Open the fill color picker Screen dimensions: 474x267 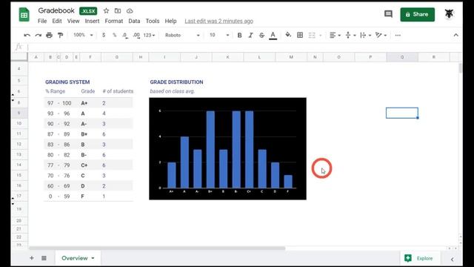(288, 35)
